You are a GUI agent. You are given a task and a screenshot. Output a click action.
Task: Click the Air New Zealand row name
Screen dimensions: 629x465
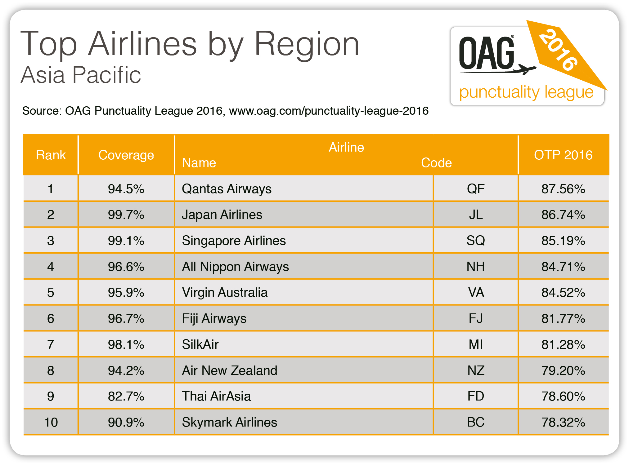[x=230, y=370]
